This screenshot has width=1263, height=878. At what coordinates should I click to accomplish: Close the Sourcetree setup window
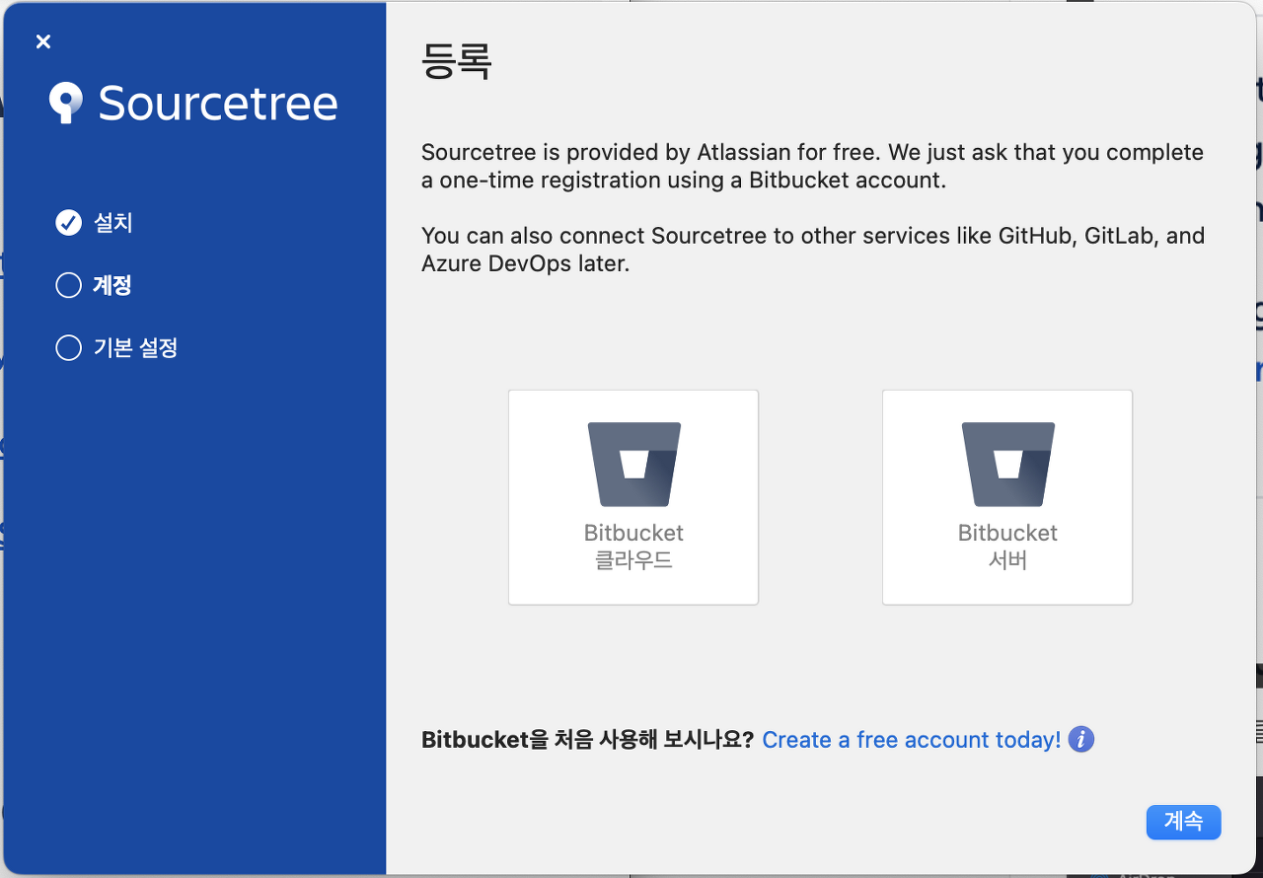pyautogui.click(x=42, y=41)
